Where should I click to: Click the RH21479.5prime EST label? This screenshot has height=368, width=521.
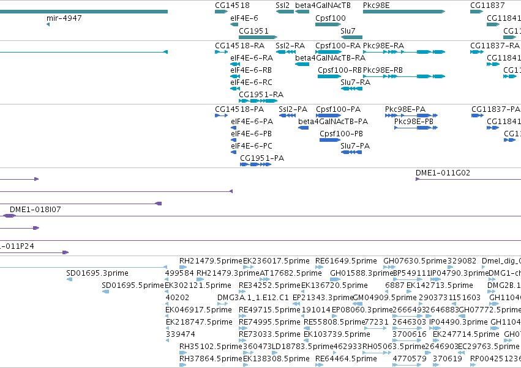coord(211,261)
